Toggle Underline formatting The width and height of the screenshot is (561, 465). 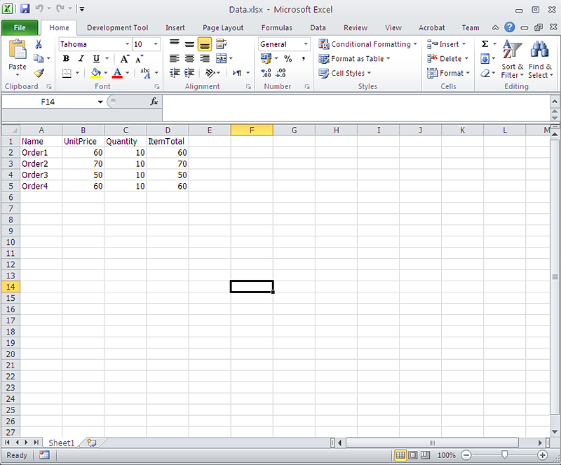click(x=96, y=59)
